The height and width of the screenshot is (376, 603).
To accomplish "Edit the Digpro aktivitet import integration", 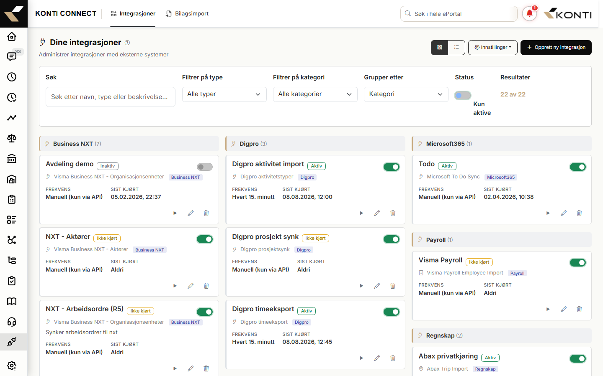I will (377, 213).
